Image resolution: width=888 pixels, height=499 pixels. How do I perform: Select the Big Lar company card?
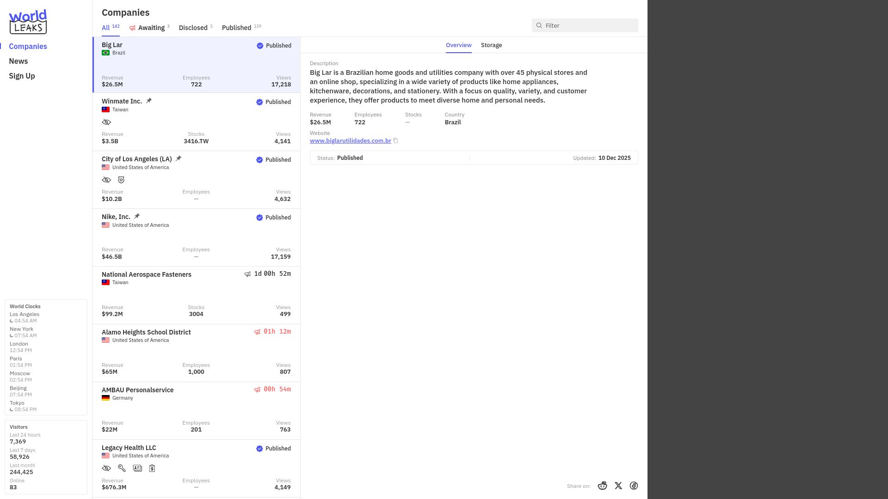tap(197, 65)
